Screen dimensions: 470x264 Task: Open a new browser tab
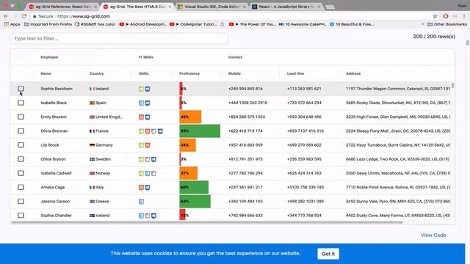pos(330,7)
